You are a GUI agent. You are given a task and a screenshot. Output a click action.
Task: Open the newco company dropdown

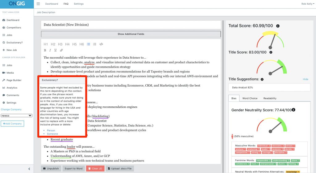(17, 116)
